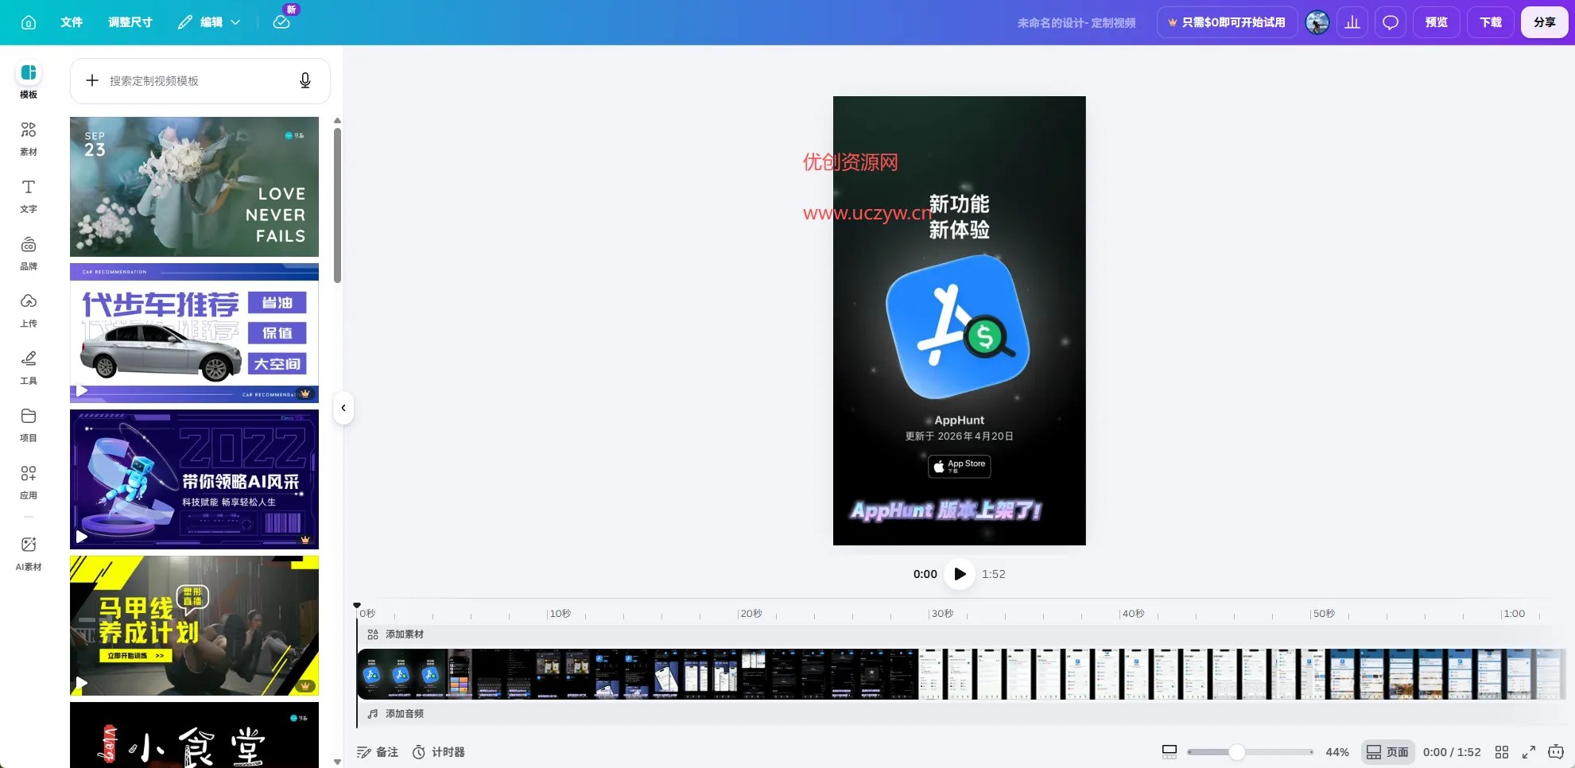This screenshot has height=768, width=1575.
Task: Expand the 编辑 edit dropdown
Action: click(209, 22)
